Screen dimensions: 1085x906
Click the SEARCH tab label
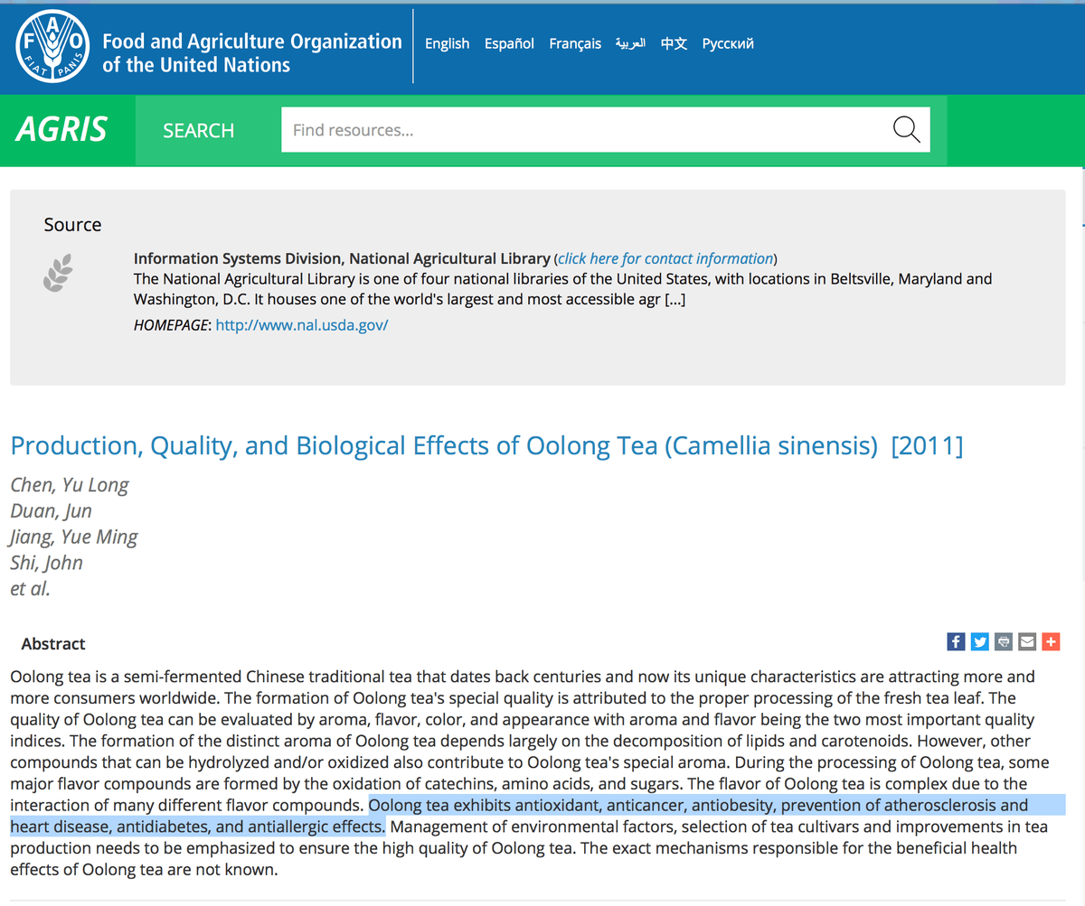pos(199,131)
